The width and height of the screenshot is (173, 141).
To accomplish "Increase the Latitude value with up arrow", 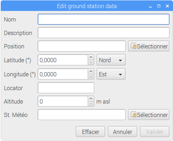I will pos(91,57).
